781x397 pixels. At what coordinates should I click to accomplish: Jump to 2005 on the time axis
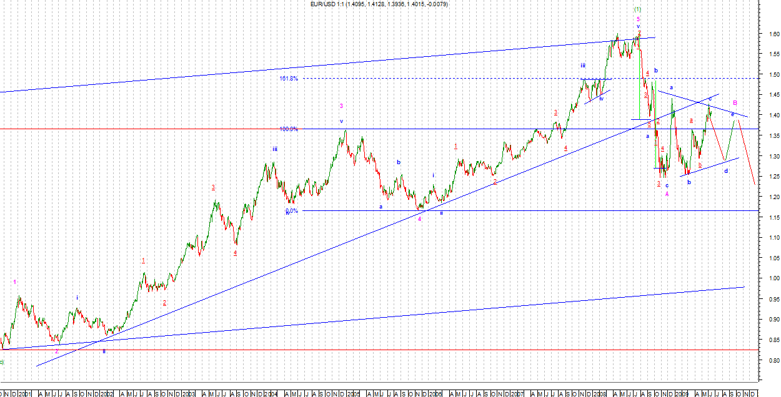353,393
